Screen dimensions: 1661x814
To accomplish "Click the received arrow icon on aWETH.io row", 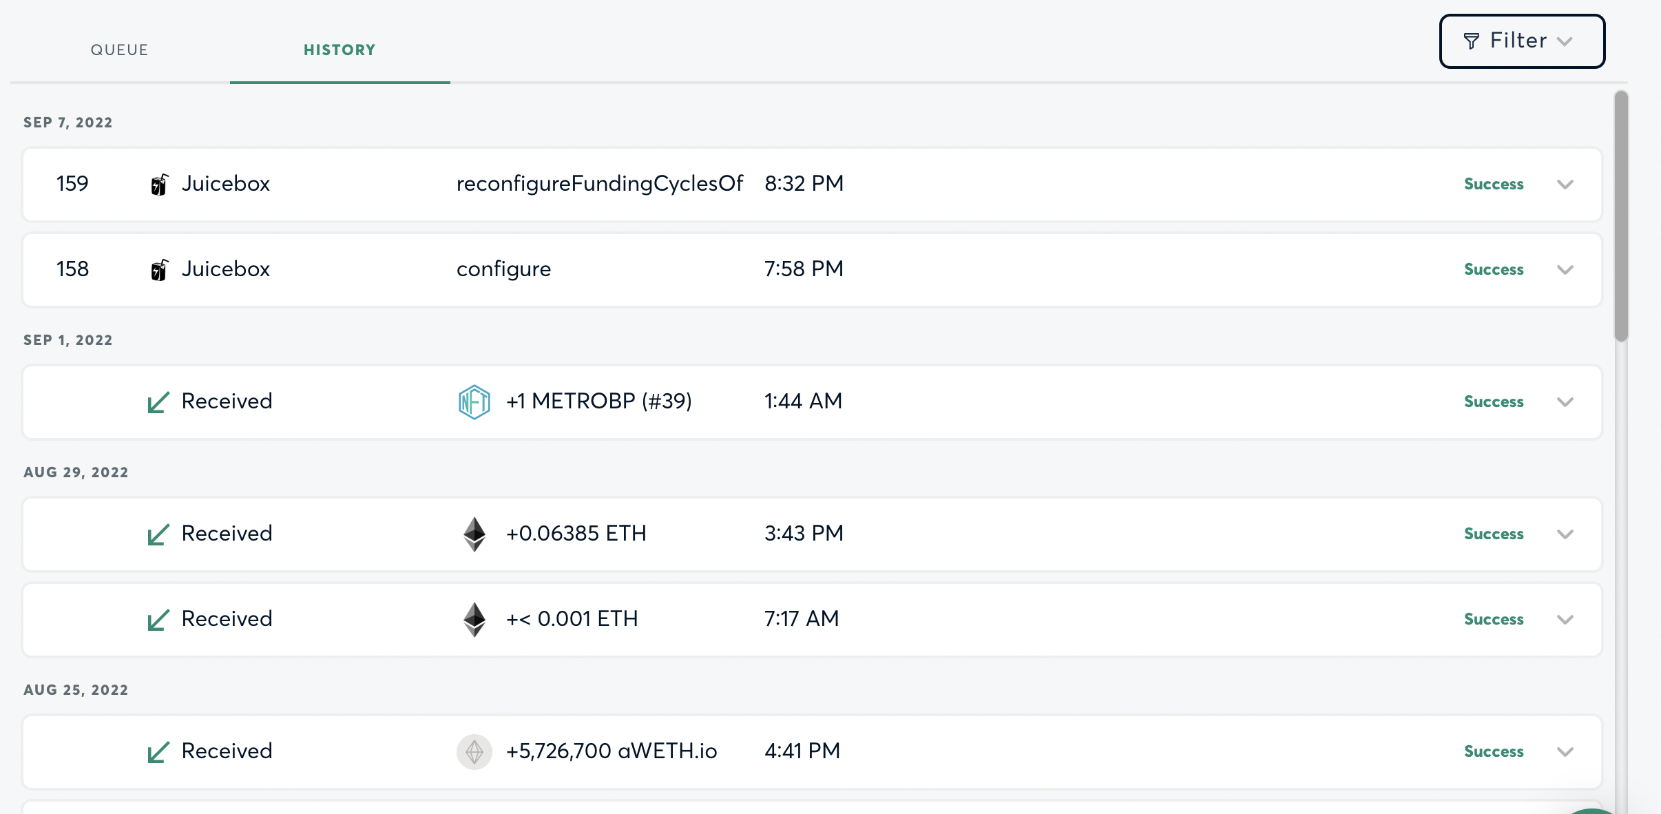I will 158,752.
